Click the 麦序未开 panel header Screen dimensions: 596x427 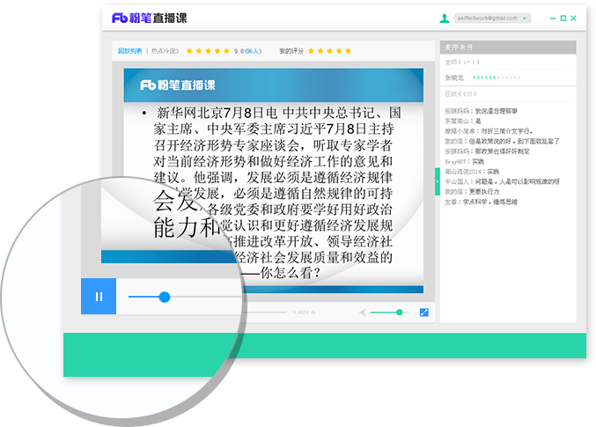coord(508,48)
